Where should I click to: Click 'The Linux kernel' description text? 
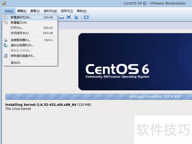click(18, 109)
